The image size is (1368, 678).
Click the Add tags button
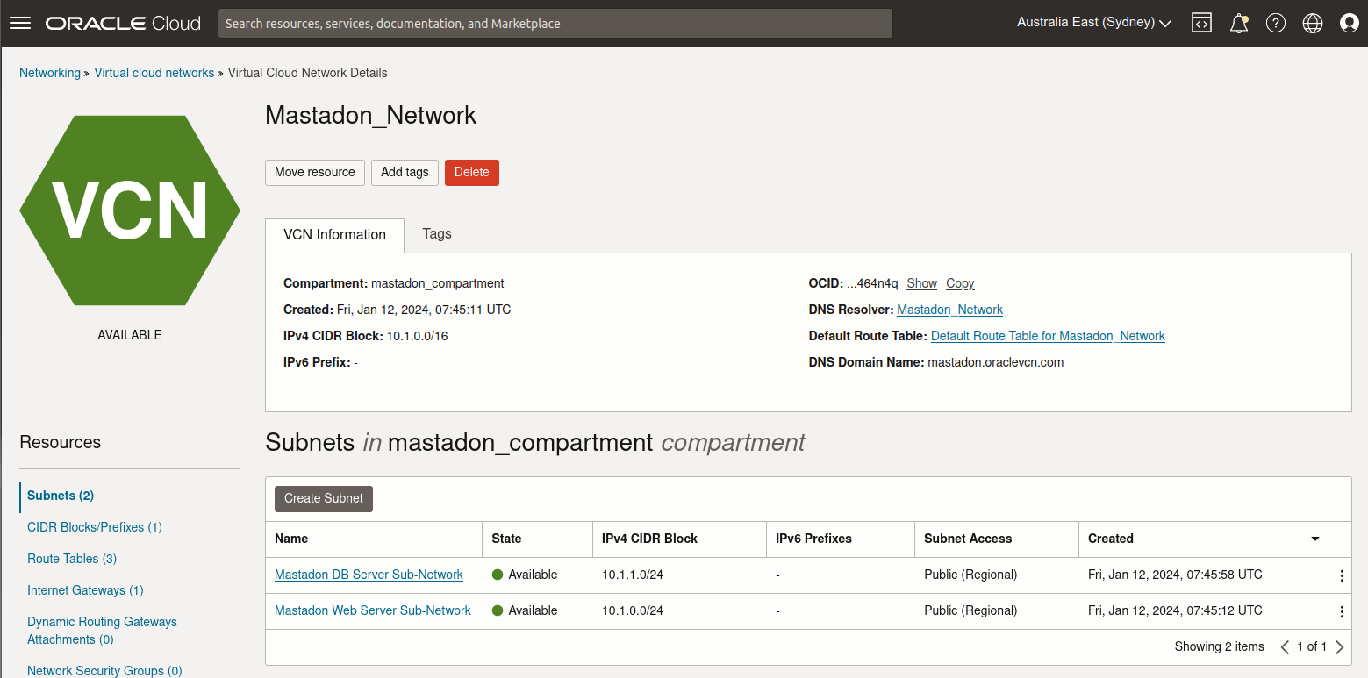point(405,172)
